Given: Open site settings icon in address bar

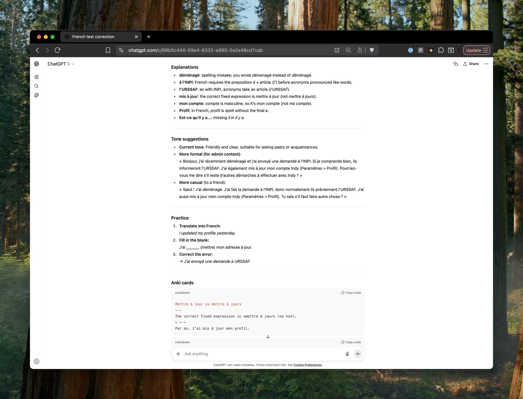Looking at the screenshot, I should [121, 50].
